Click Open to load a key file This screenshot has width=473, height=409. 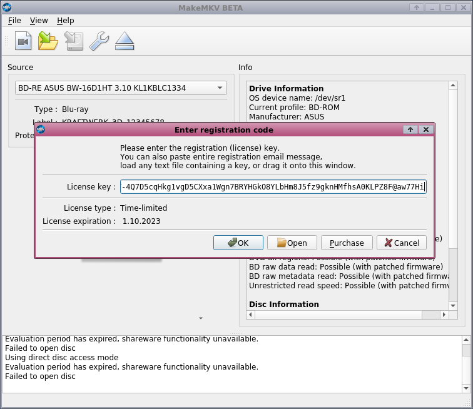click(x=292, y=243)
